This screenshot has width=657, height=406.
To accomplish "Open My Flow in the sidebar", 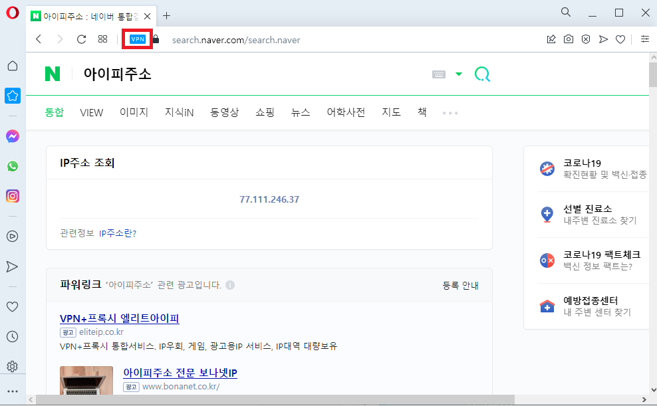I will coord(13,266).
